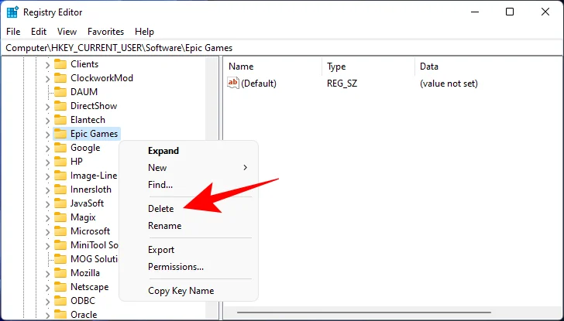Choose Delete from the context menu
Viewport: 564px width, 321px height.
(x=161, y=209)
